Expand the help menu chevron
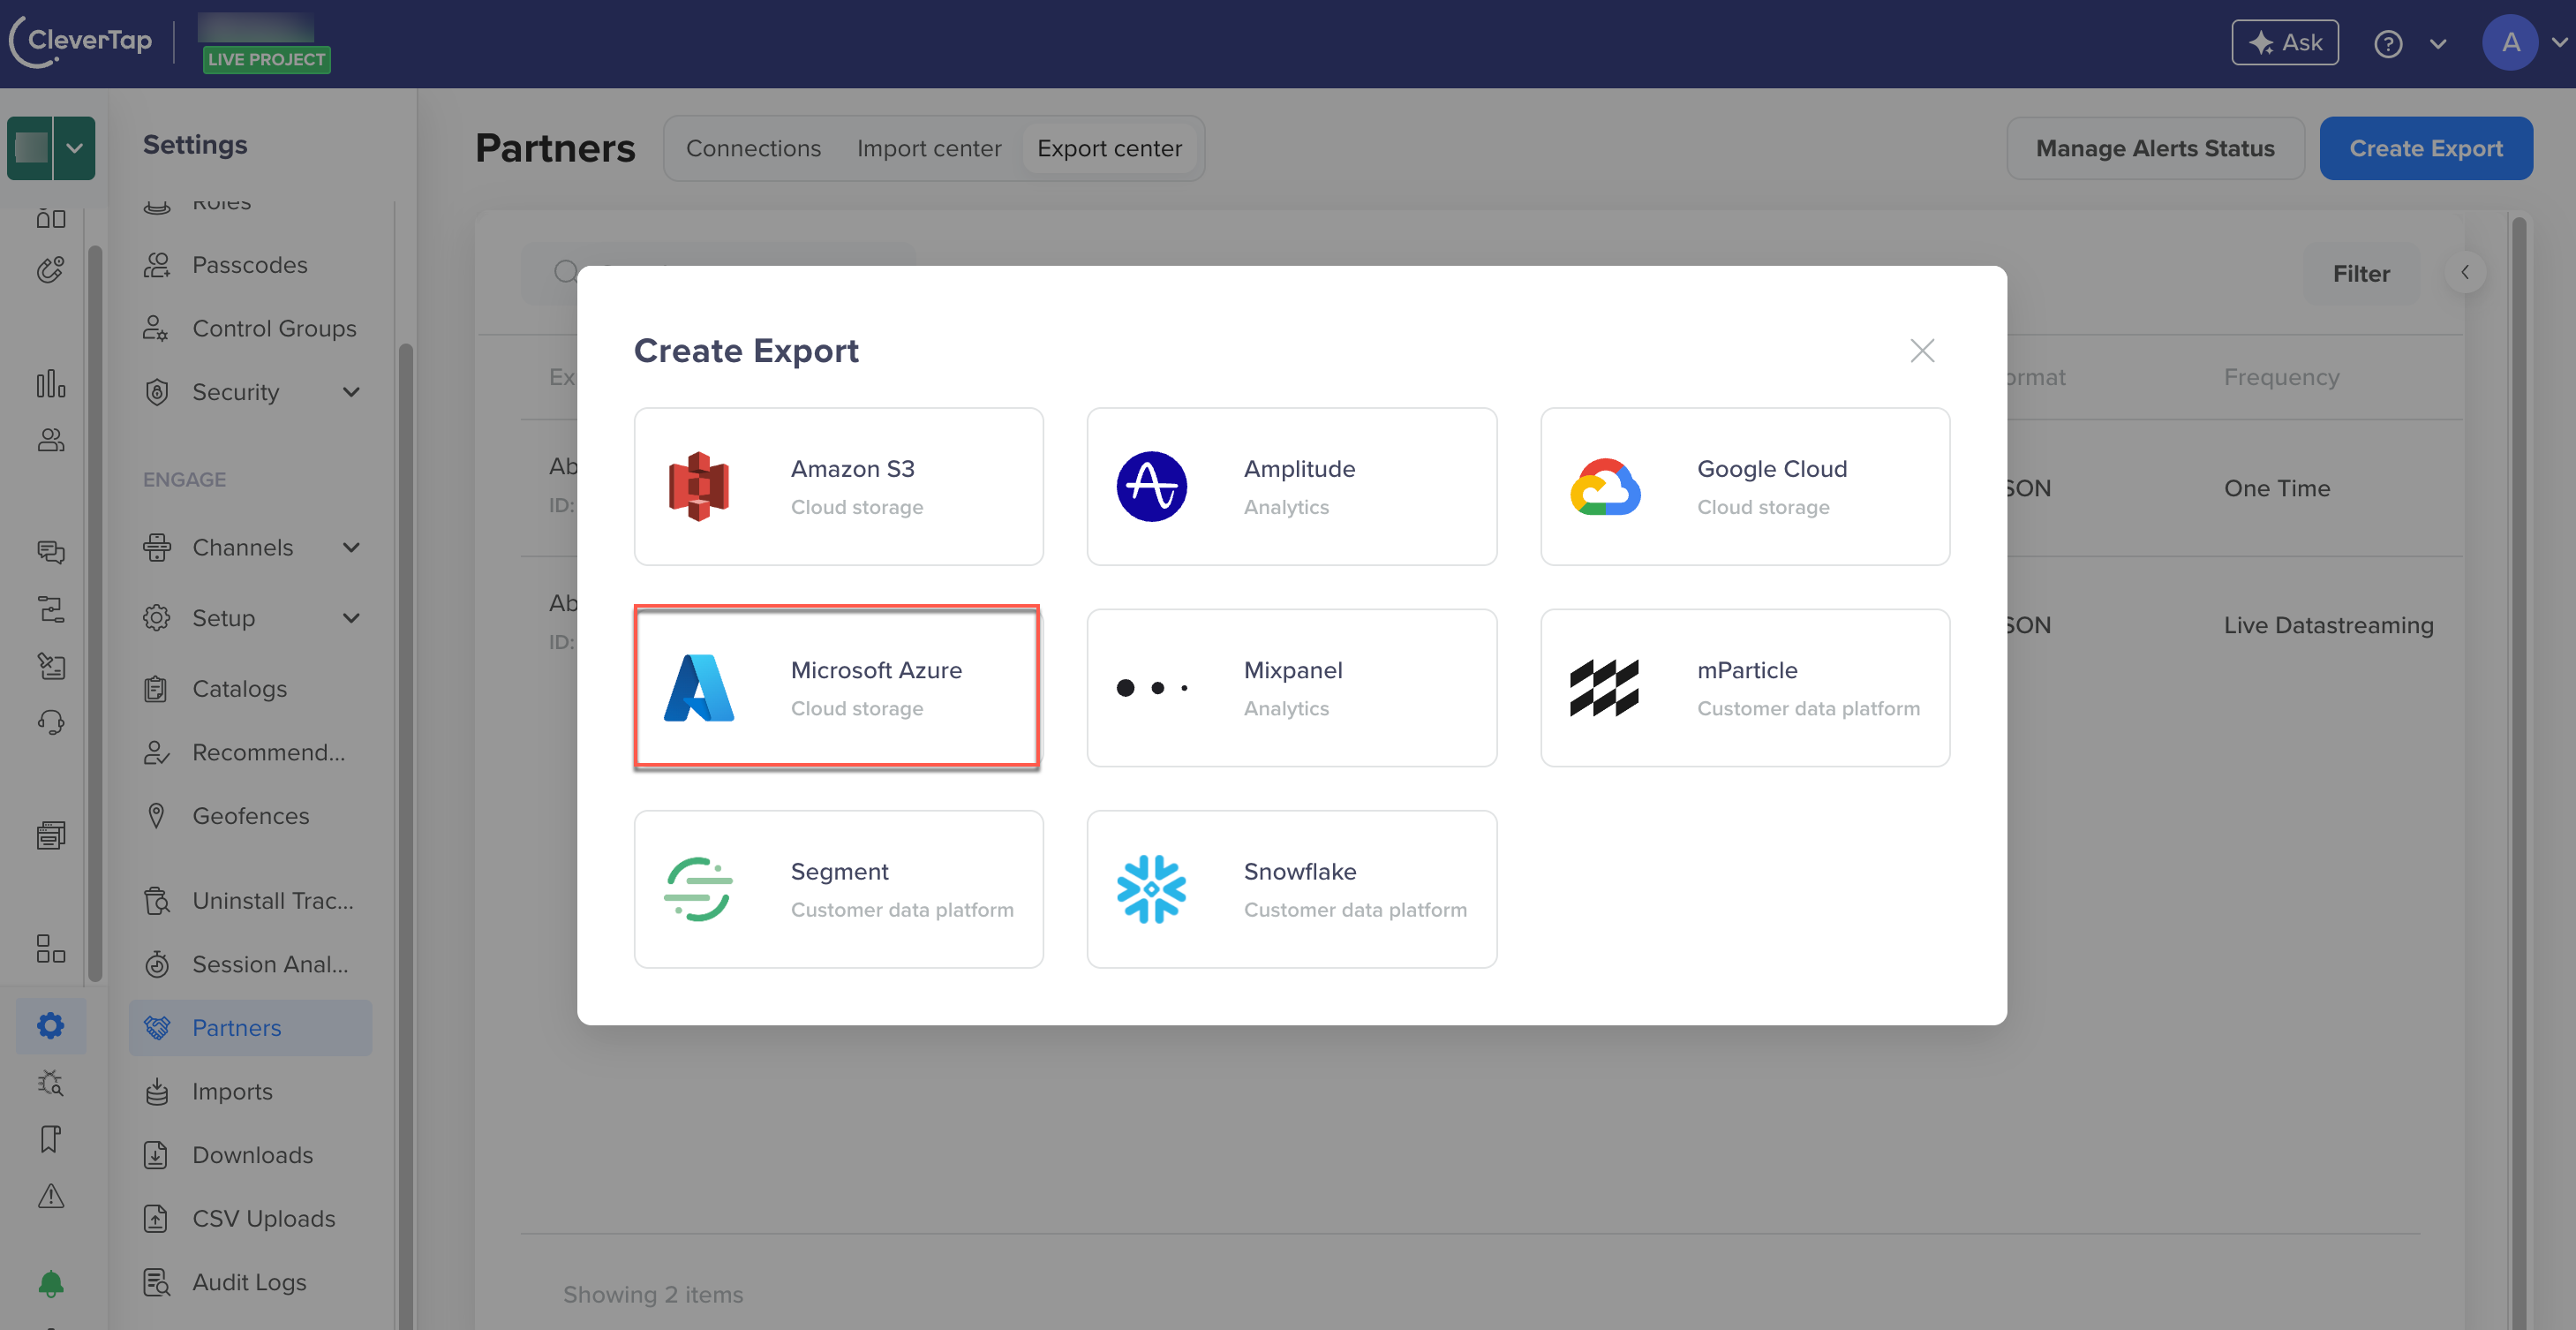This screenshot has width=2576, height=1330. [2438, 44]
